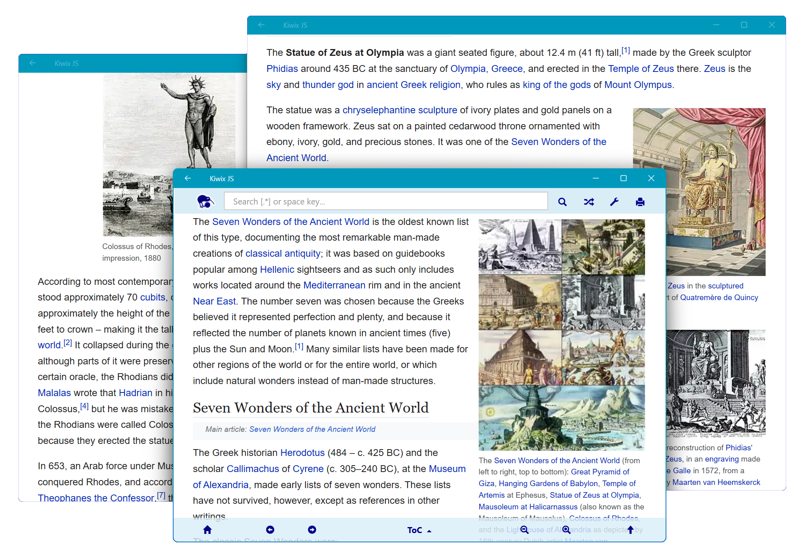
Task: Navigate back using the bottom circular arrow
Action: (270, 530)
